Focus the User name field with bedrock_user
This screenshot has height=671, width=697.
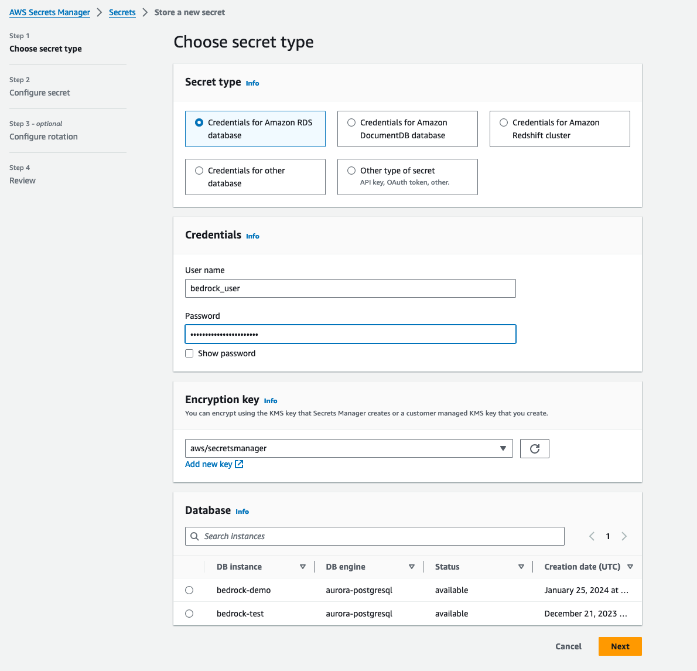[350, 288]
